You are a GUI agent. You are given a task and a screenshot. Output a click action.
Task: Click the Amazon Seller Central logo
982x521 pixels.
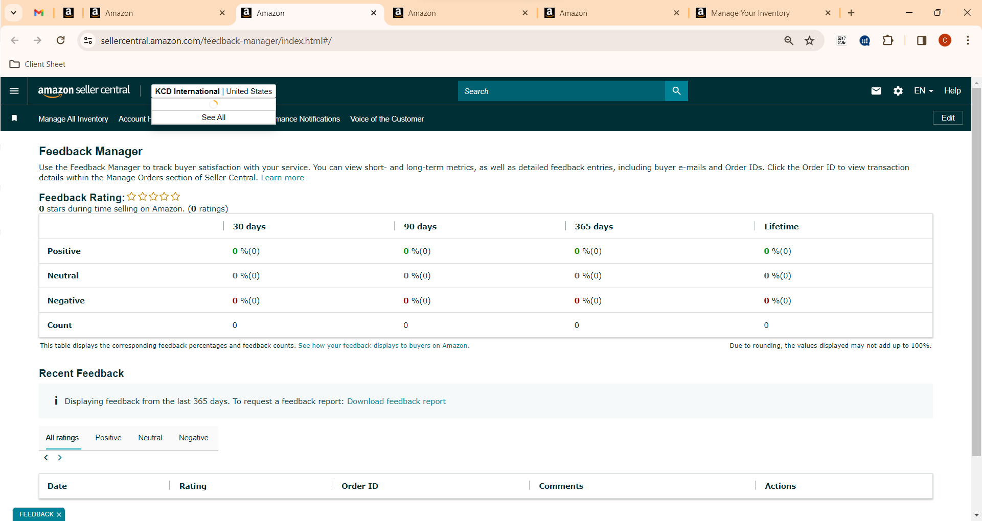(84, 91)
